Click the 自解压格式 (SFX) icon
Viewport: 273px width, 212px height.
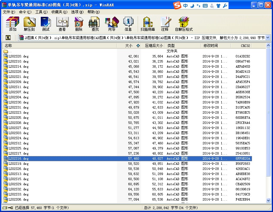pyautogui.click(x=184, y=24)
